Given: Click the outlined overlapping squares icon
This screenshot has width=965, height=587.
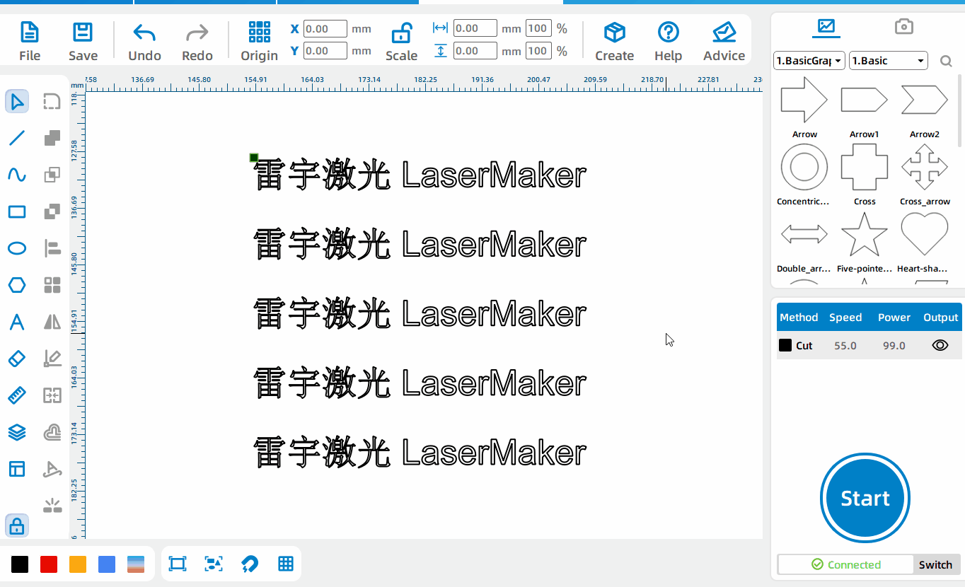Looking at the screenshot, I should coord(52,175).
